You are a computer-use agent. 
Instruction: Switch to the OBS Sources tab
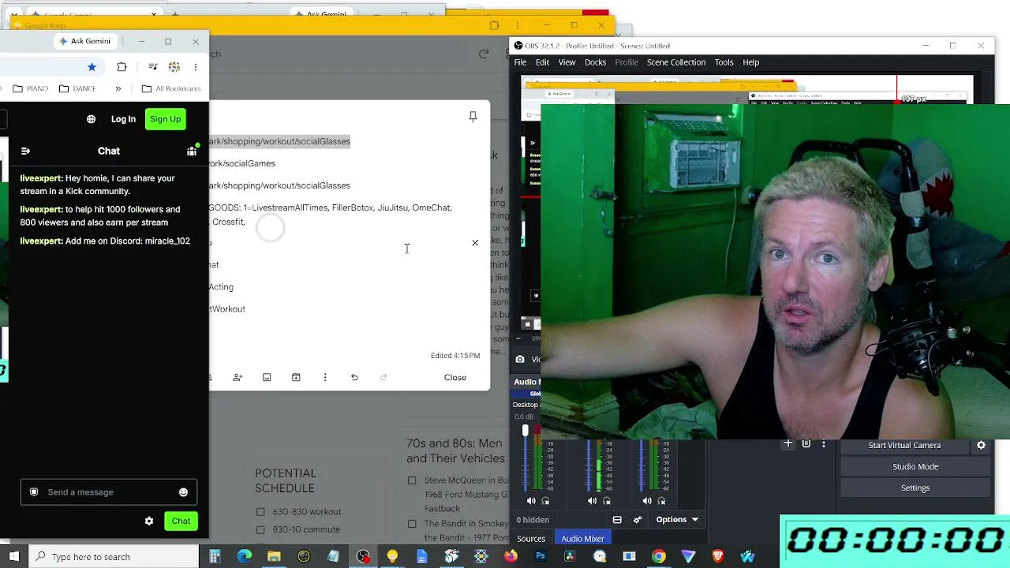pos(531,539)
